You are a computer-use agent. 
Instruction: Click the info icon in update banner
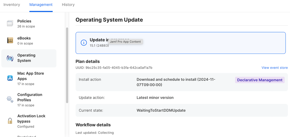pyautogui.click(x=84, y=43)
